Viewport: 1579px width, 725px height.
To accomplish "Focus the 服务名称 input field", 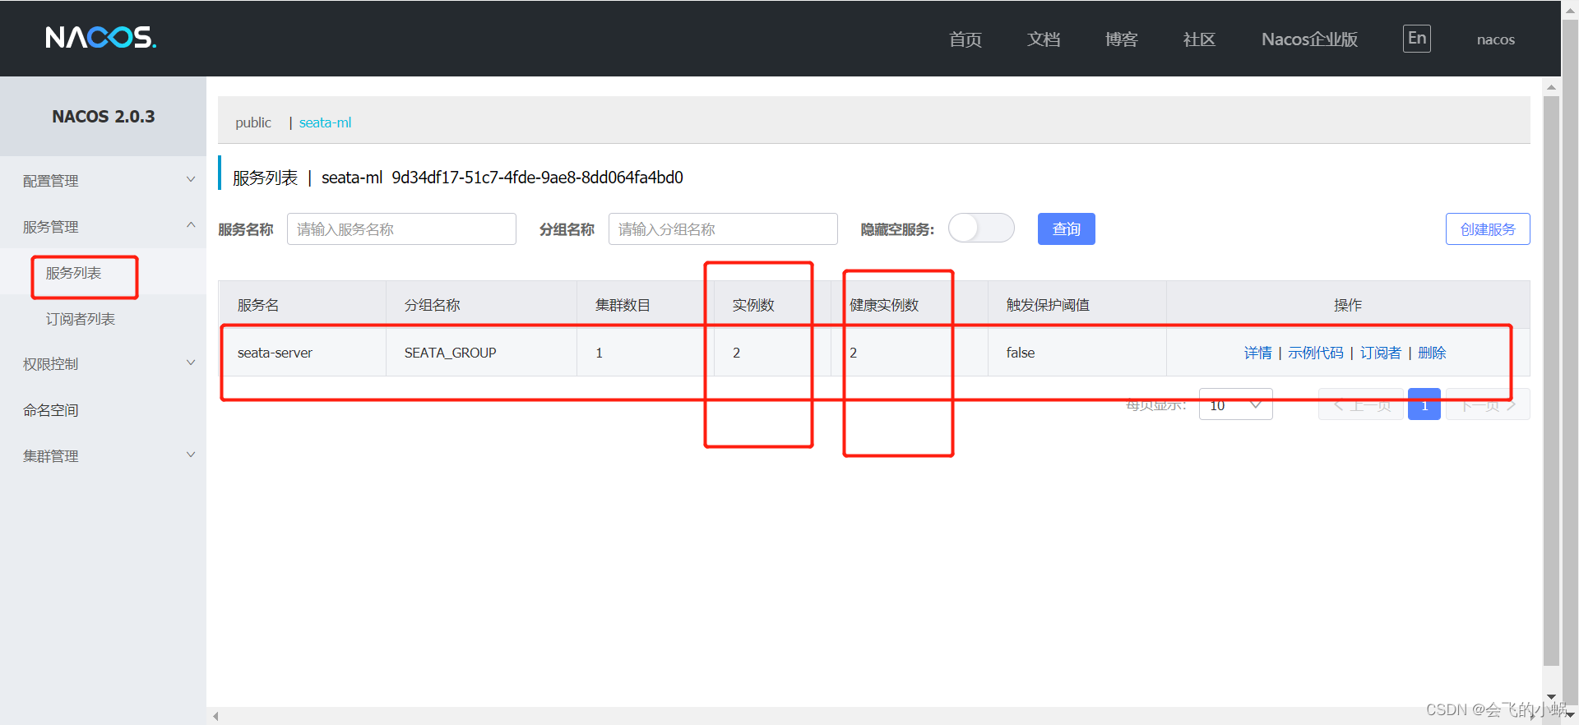I will click(x=401, y=229).
